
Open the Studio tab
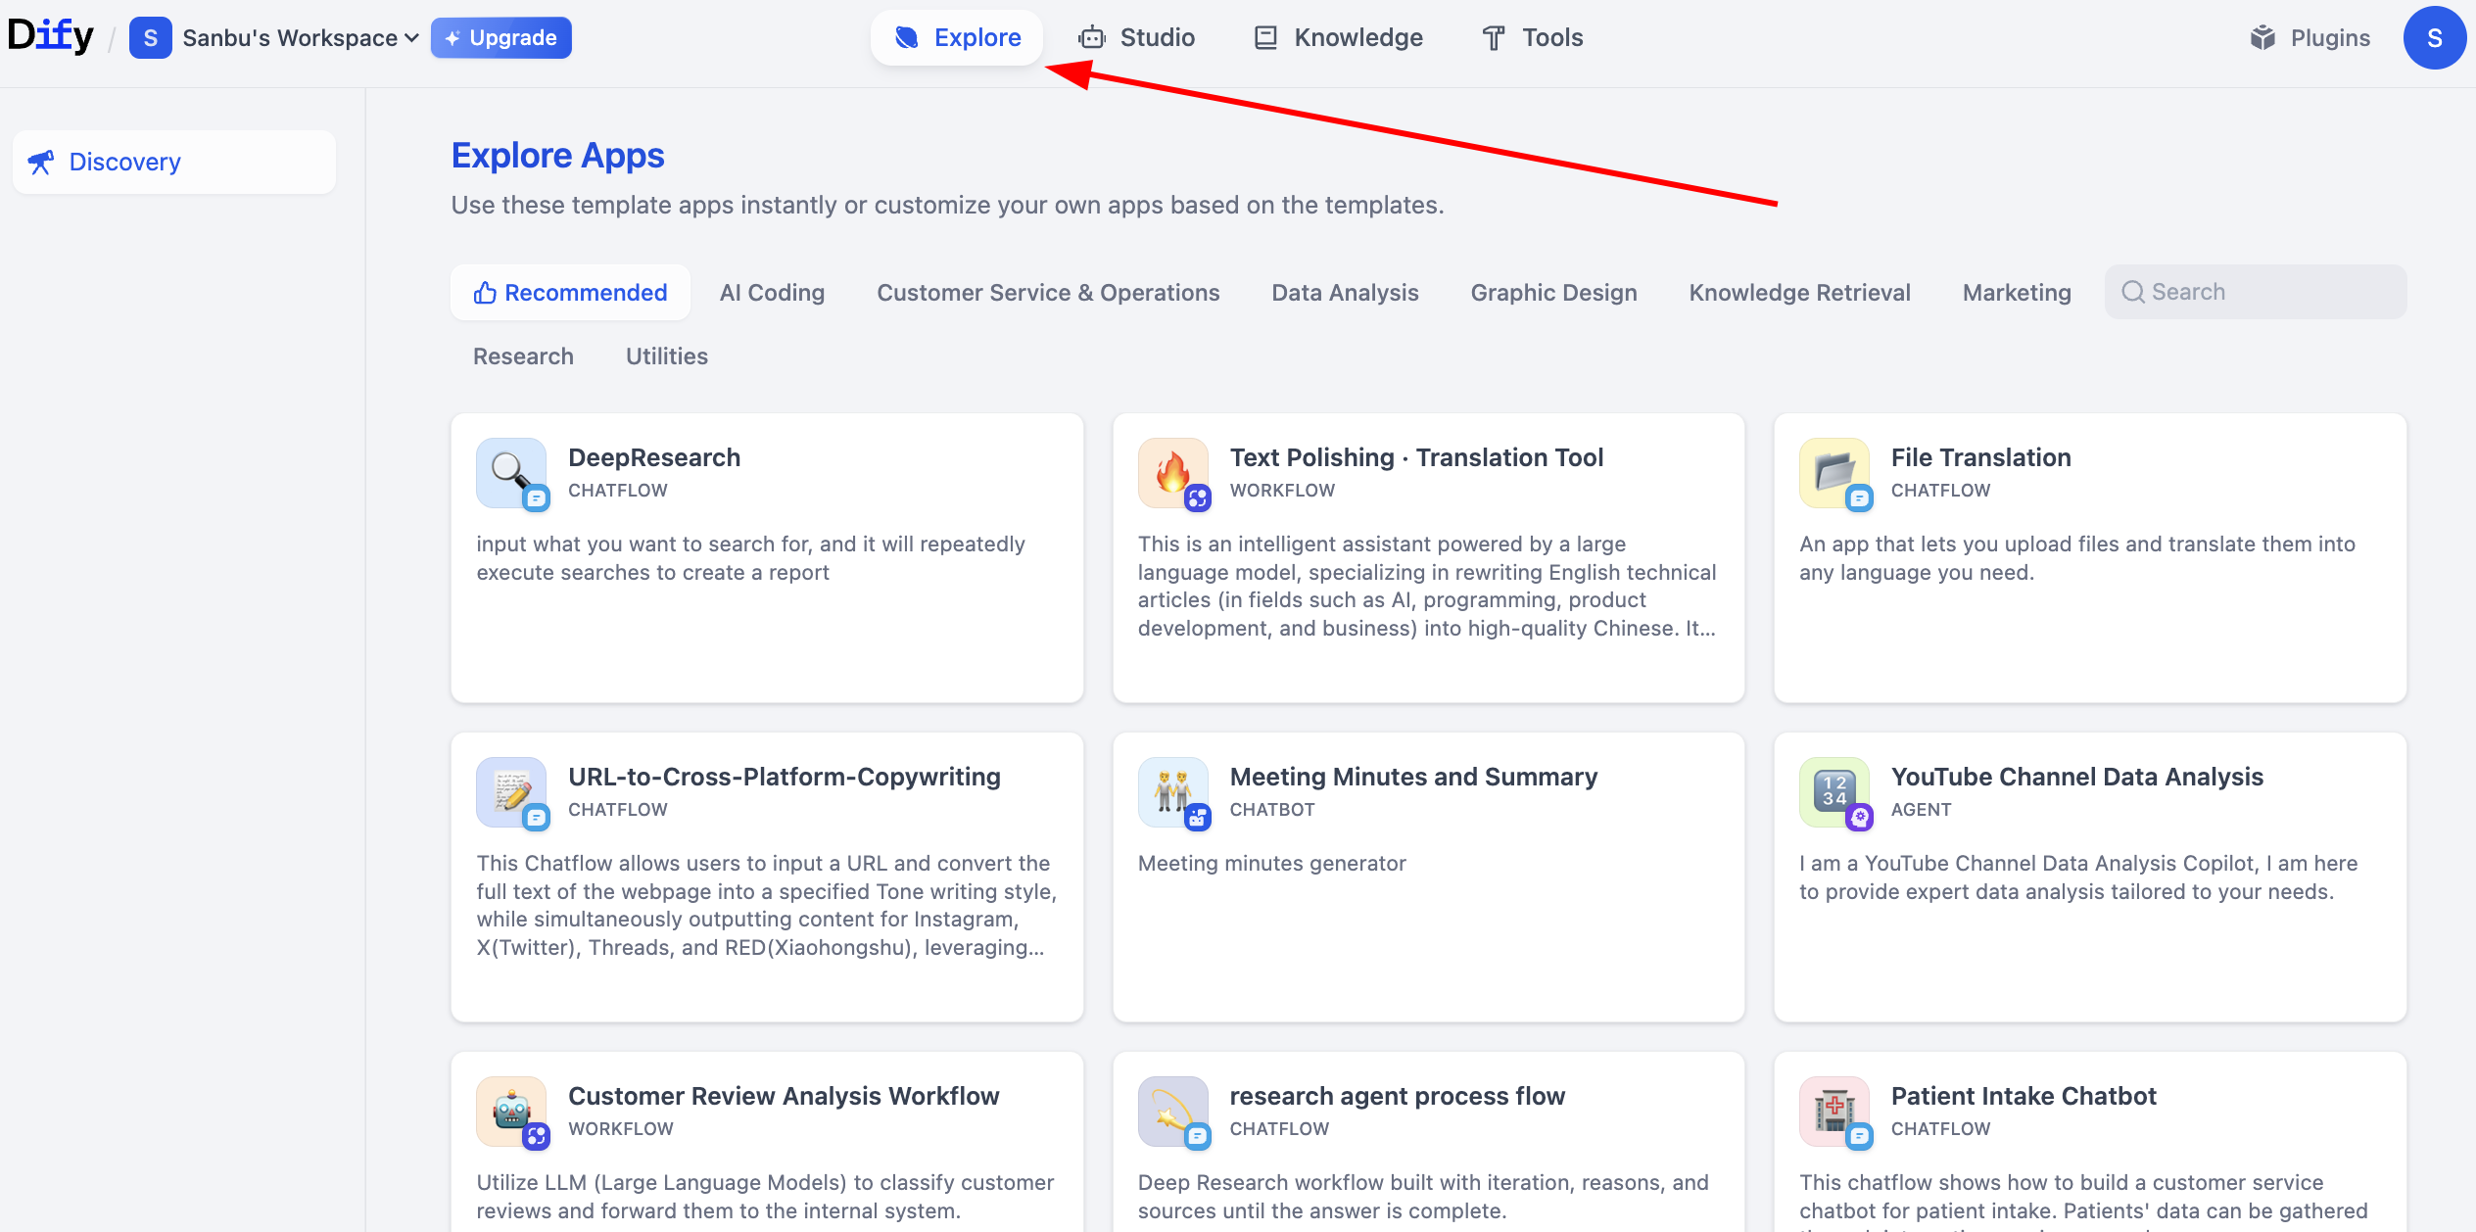1136,38
